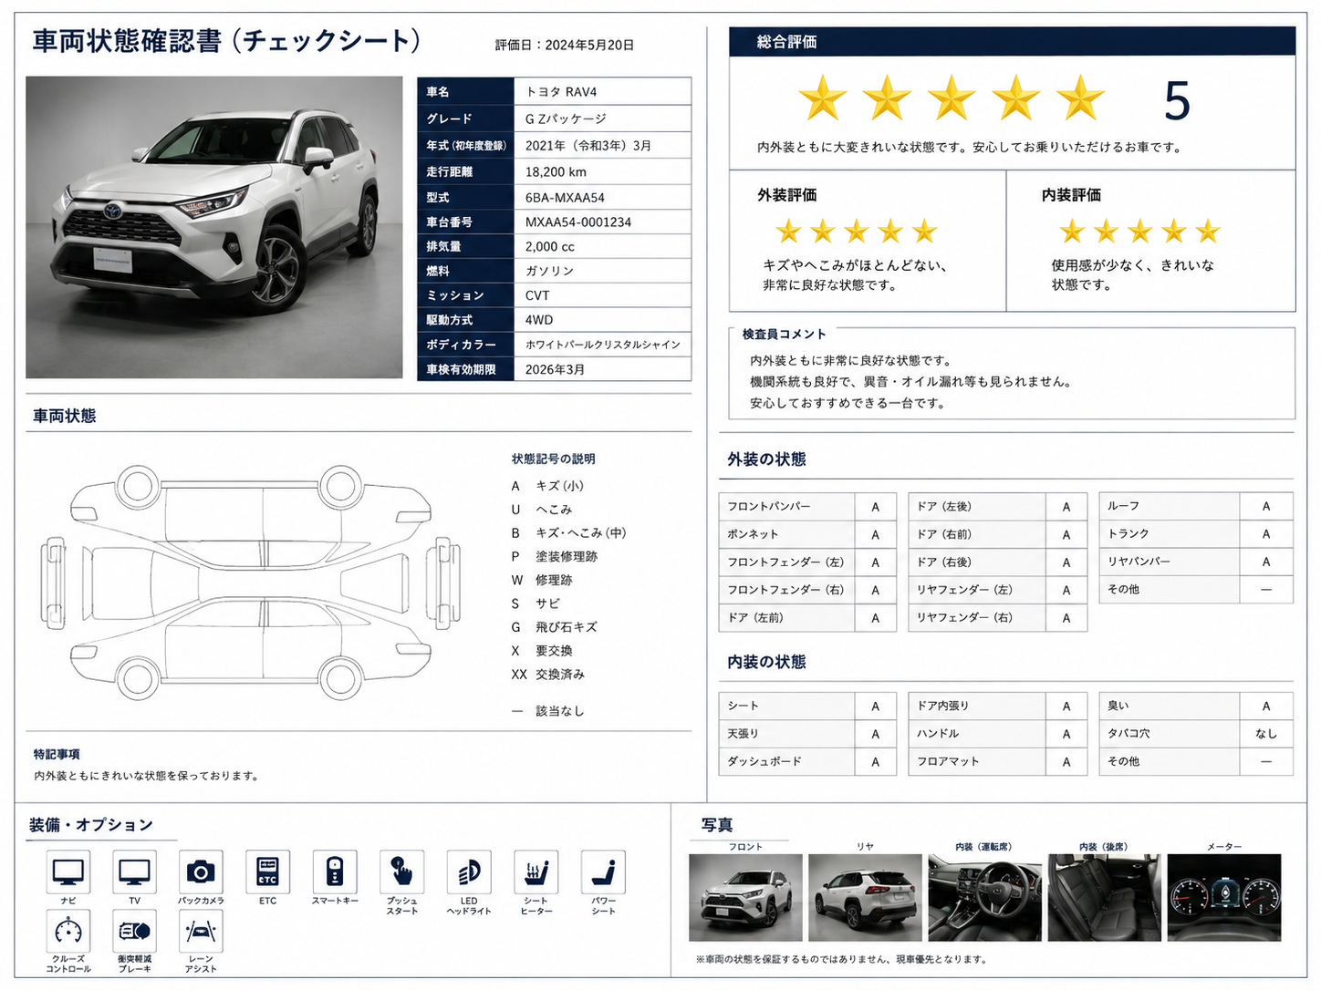
Task: Select the バックカメラ camera icon
Action: (x=201, y=872)
